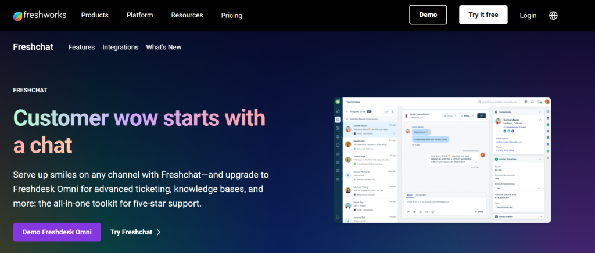
Task: Click the green Freshchat logo in preview sidebar
Action: click(x=338, y=102)
